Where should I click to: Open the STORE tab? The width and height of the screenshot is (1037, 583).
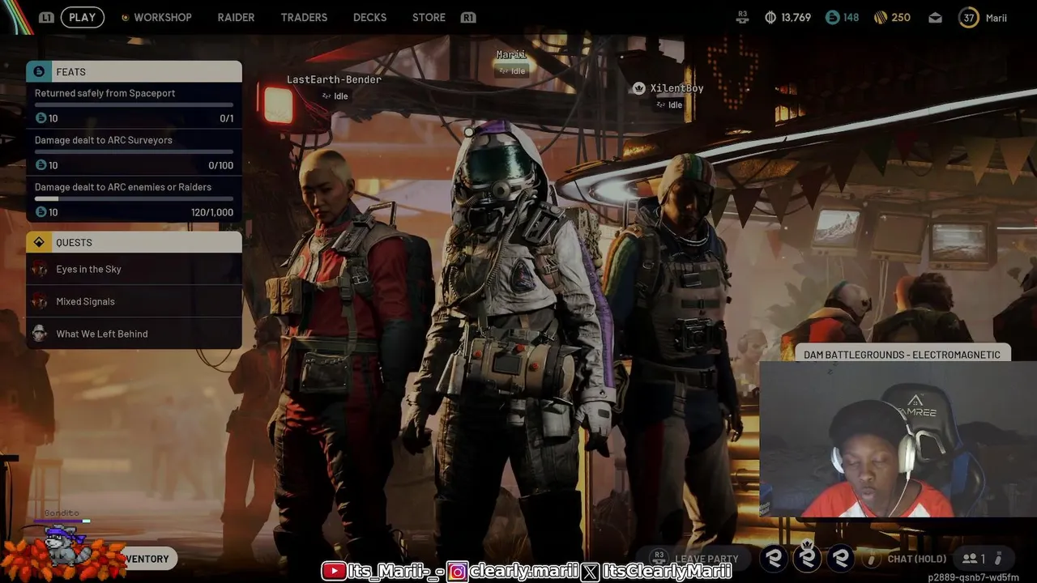click(429, 17)
